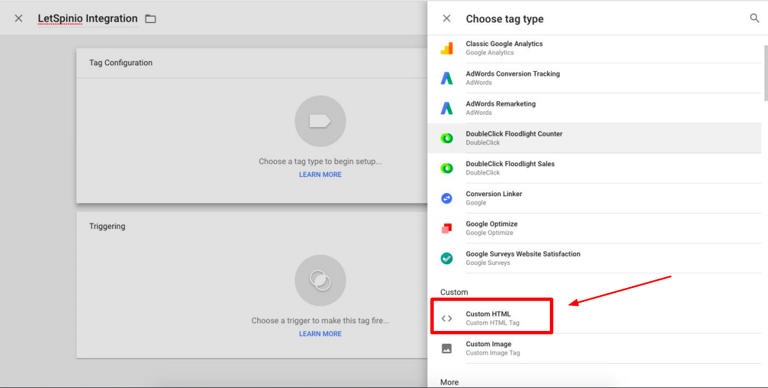Choose the Custom Image tag type
The height and width of the screenshot is (388, 768).
[x=594, y=348]
